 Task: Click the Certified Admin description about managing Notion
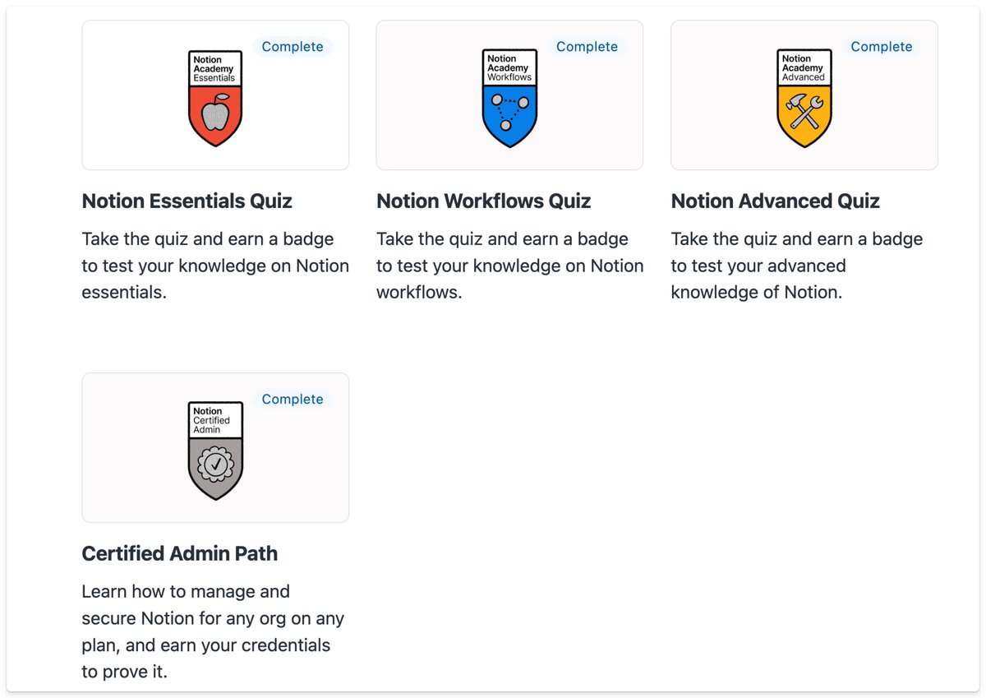pyautogui.click(x=213, y=631)
